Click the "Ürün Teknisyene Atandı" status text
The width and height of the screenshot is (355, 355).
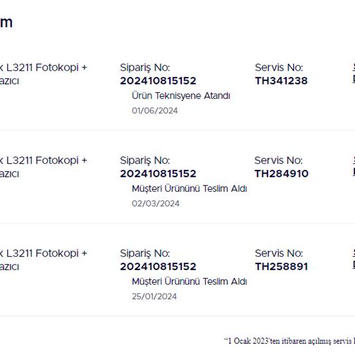click(x=181, y=96)
